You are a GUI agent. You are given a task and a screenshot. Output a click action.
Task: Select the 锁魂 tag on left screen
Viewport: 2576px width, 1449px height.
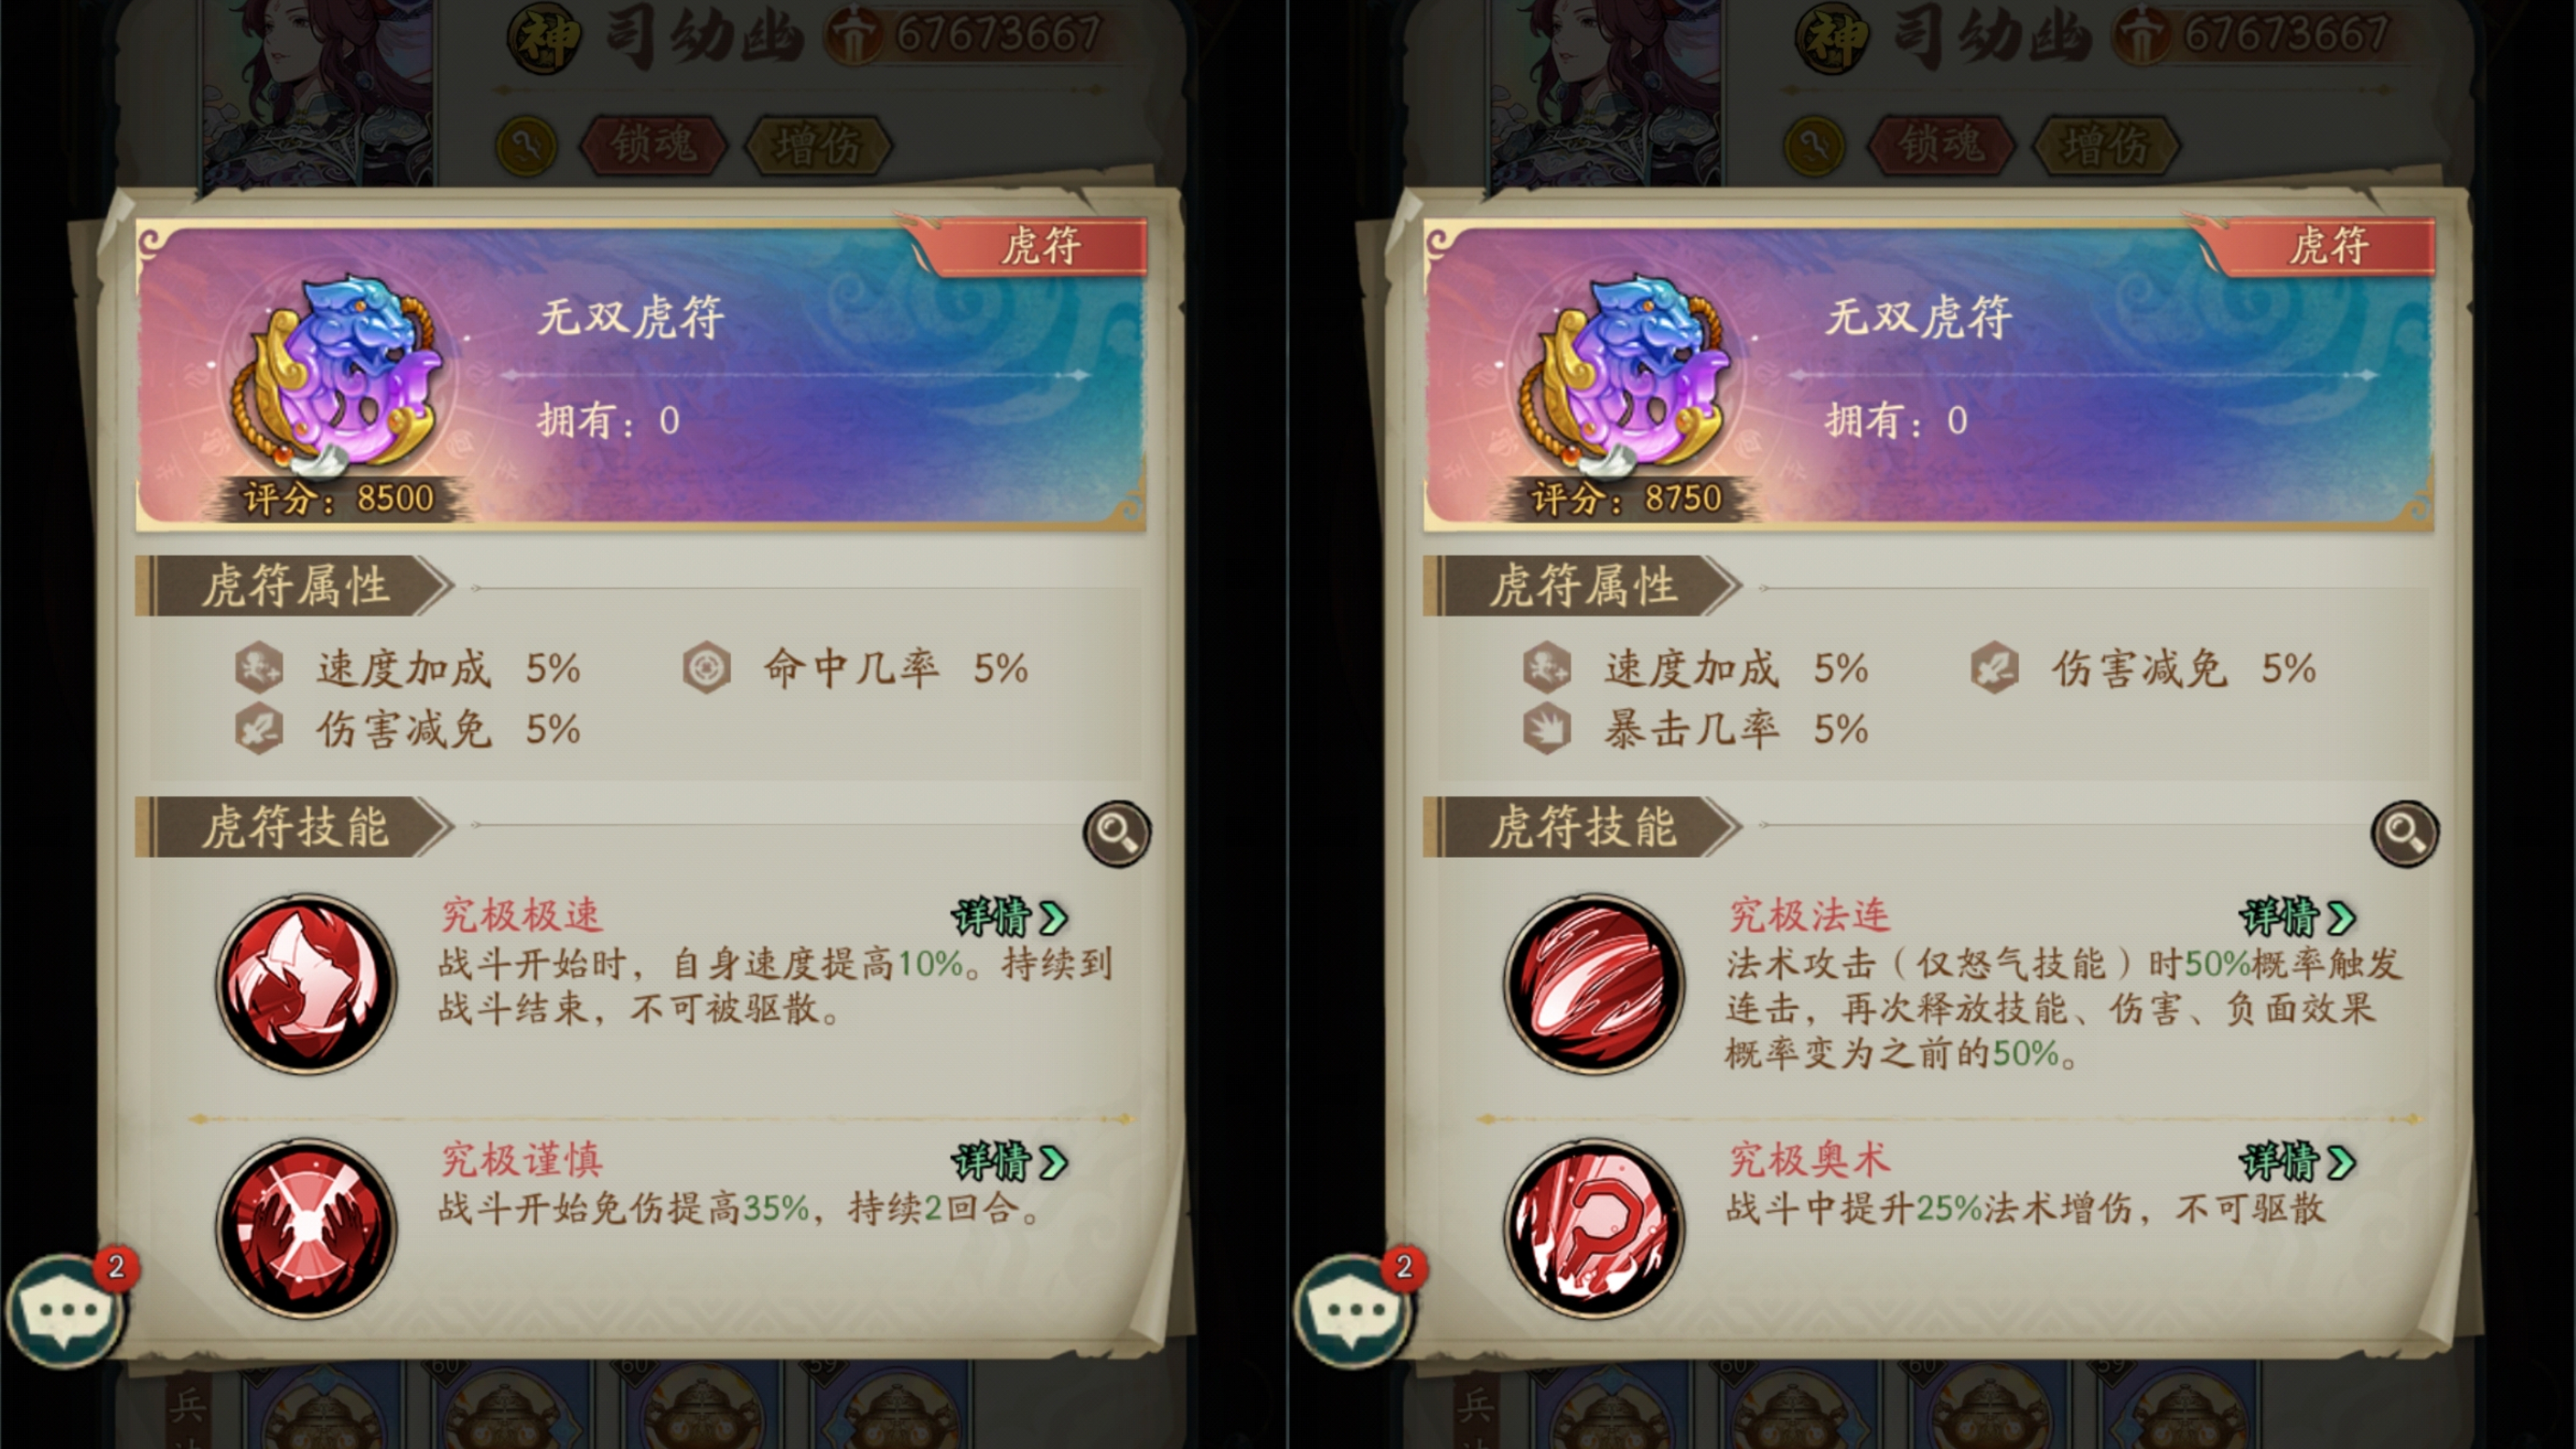653,145
